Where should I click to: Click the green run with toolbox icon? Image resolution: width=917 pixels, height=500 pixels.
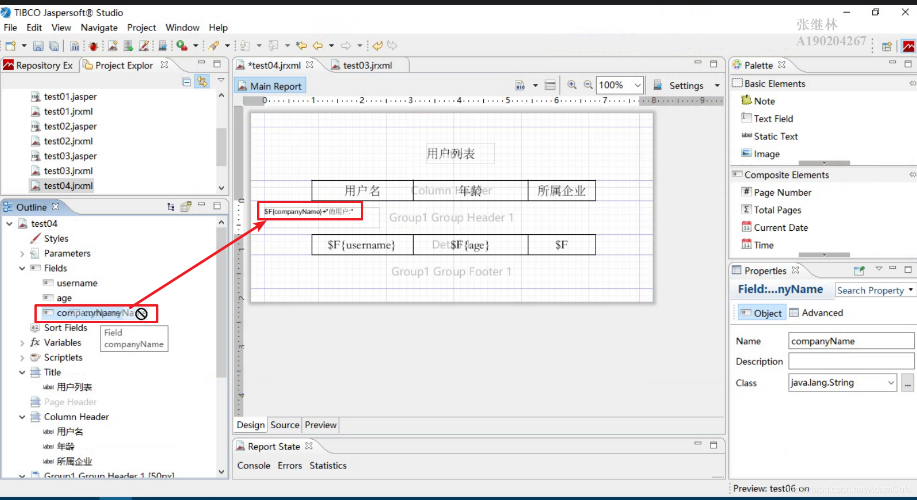pos(182,45)
